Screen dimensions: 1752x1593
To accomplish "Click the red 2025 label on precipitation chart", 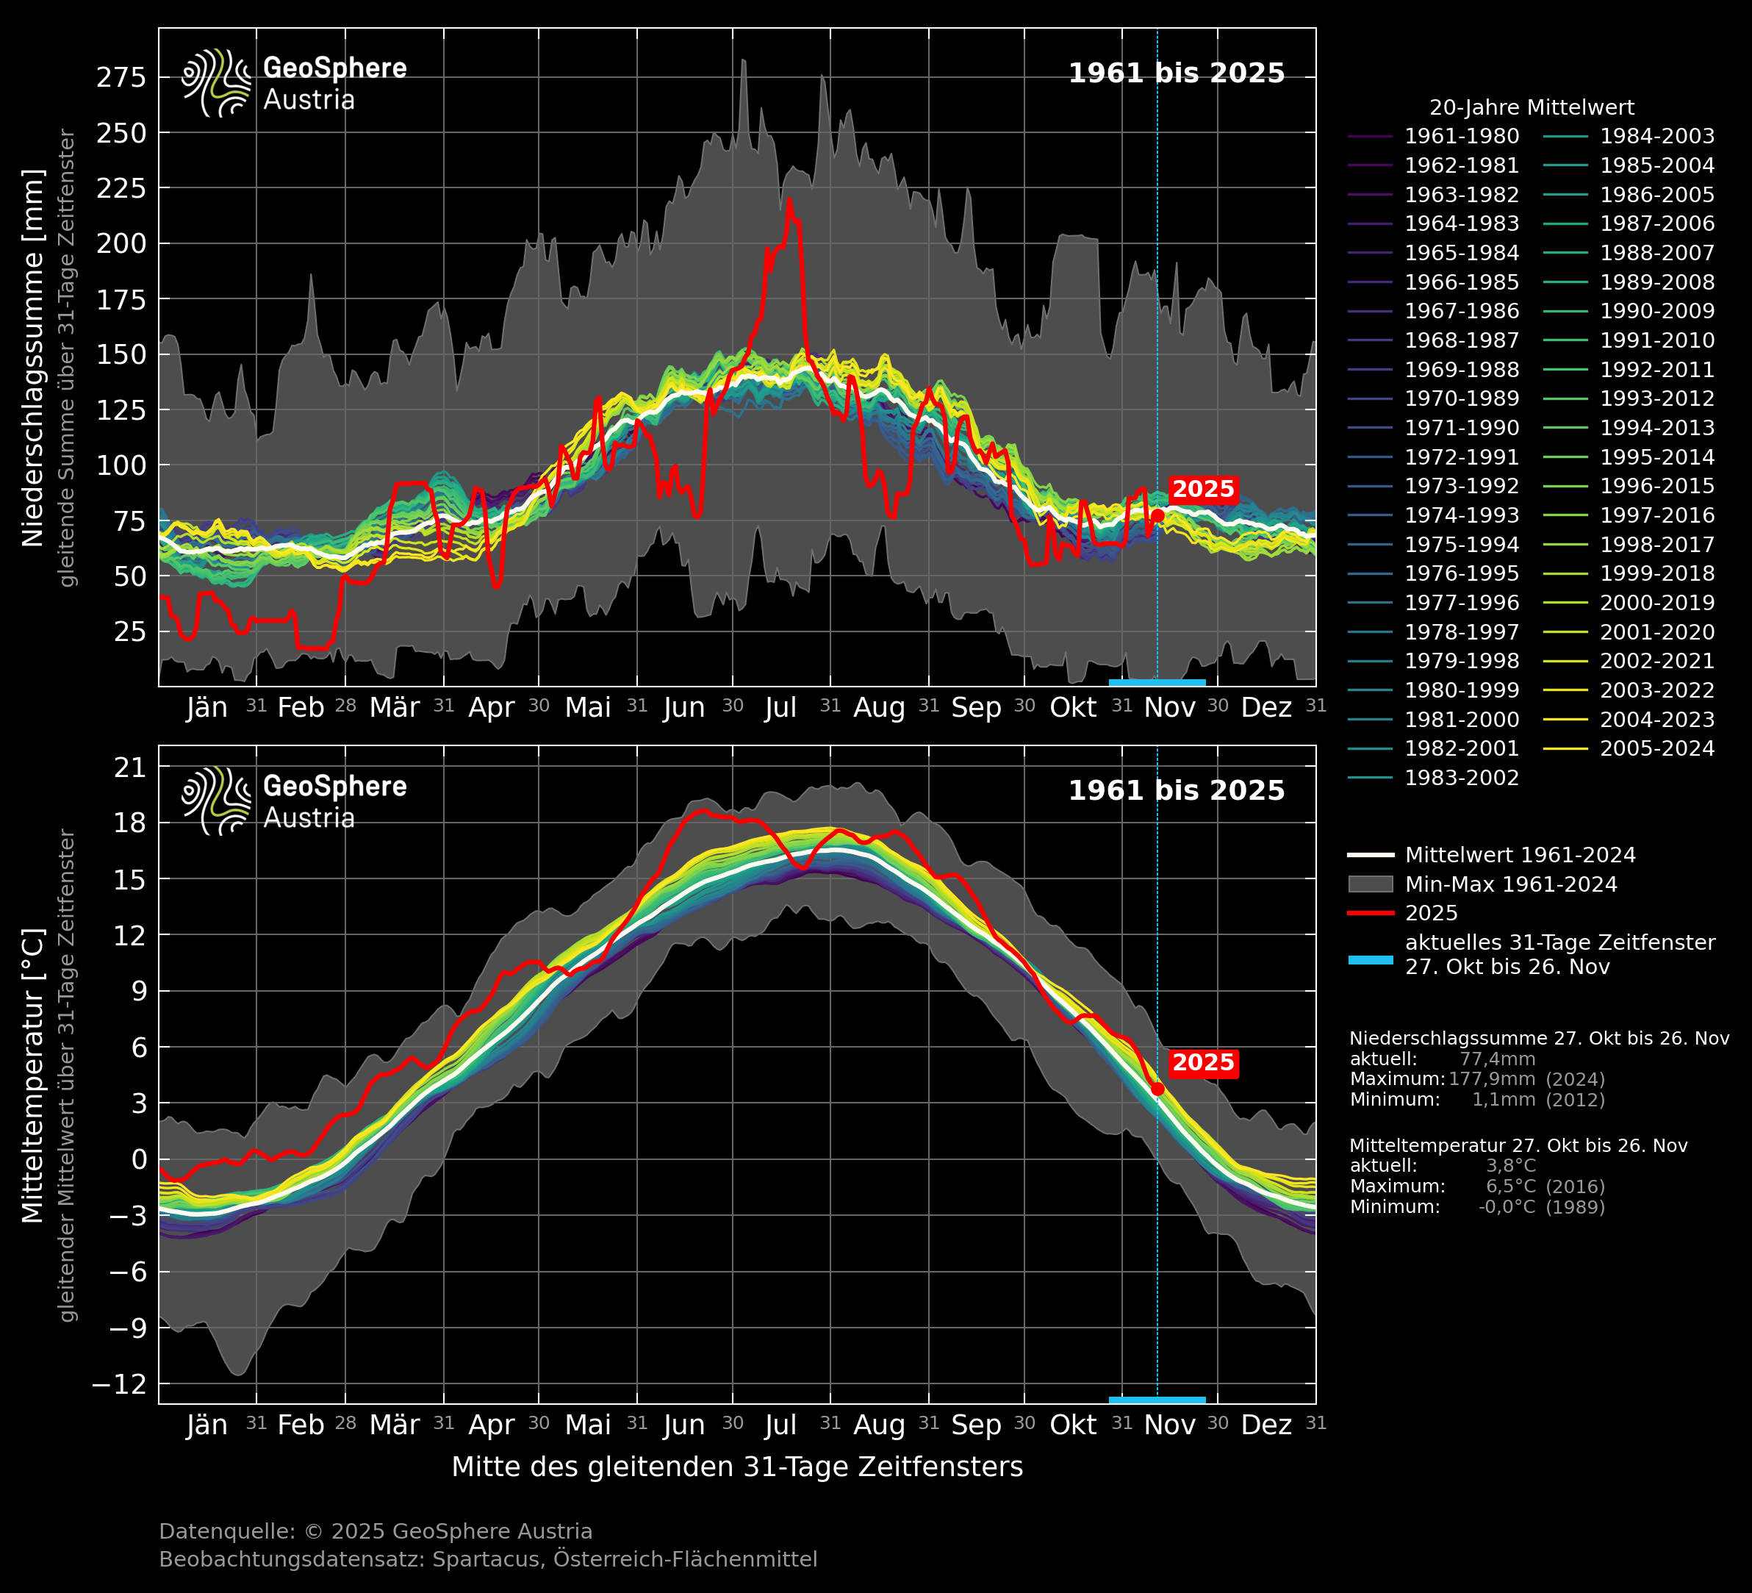I will pos(1203,490).
